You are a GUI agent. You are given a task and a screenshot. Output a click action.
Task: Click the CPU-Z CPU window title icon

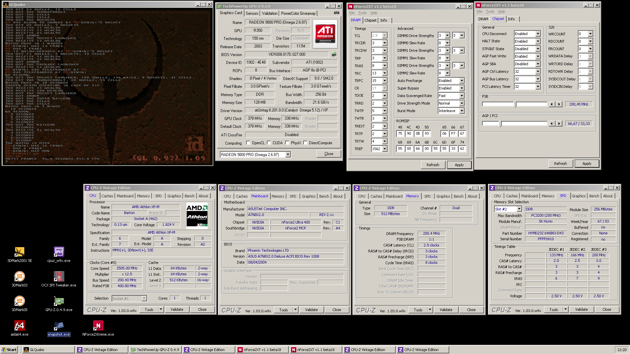tap(87, 188)
